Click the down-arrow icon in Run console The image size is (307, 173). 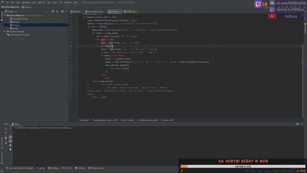[x=11, y=133]
